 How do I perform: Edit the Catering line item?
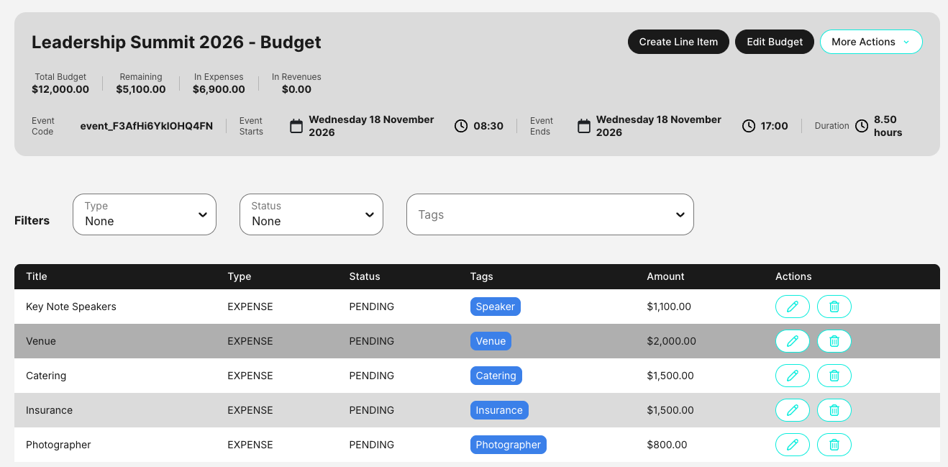click(x=793, y=376)
